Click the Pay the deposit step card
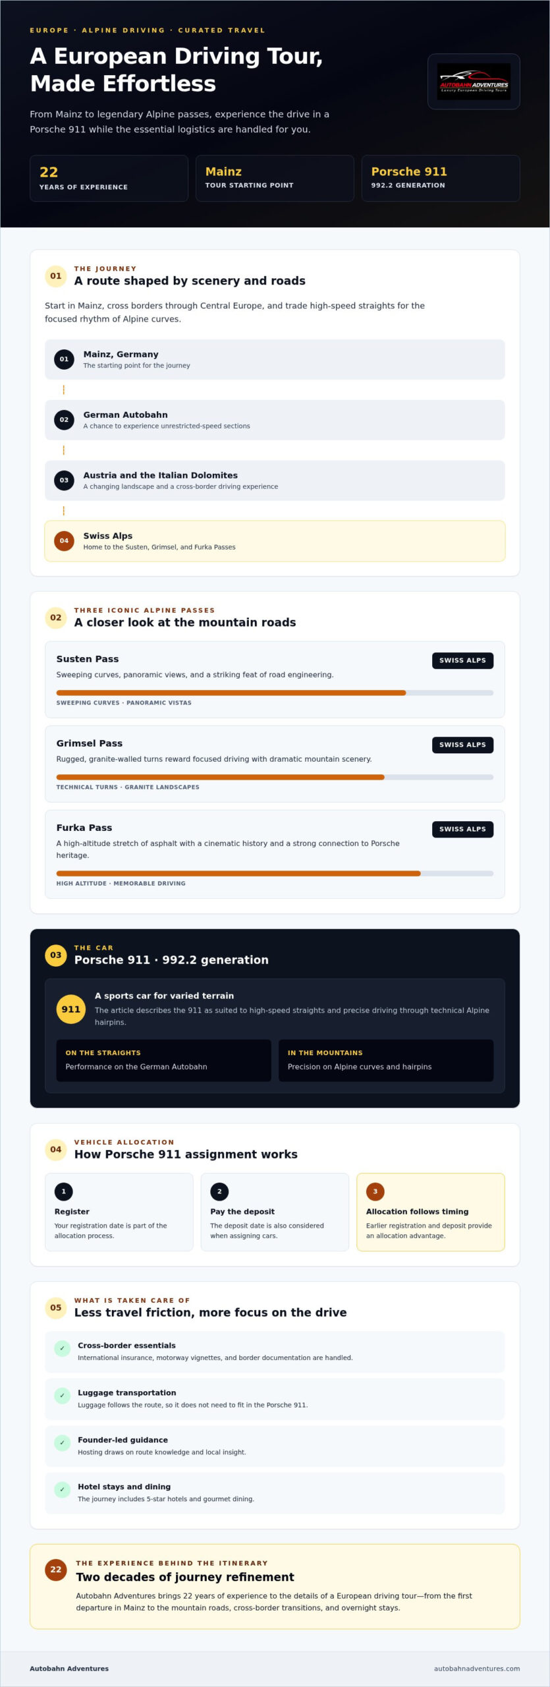The image size is (550, 1687). tap(275, 1212)
